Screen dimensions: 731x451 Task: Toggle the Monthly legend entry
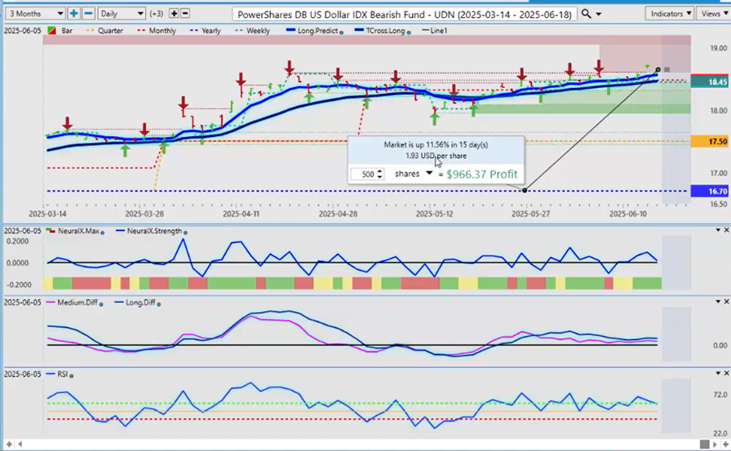point(157,31)
